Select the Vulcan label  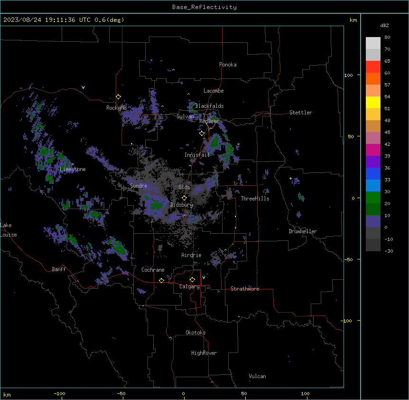point(257,376)
